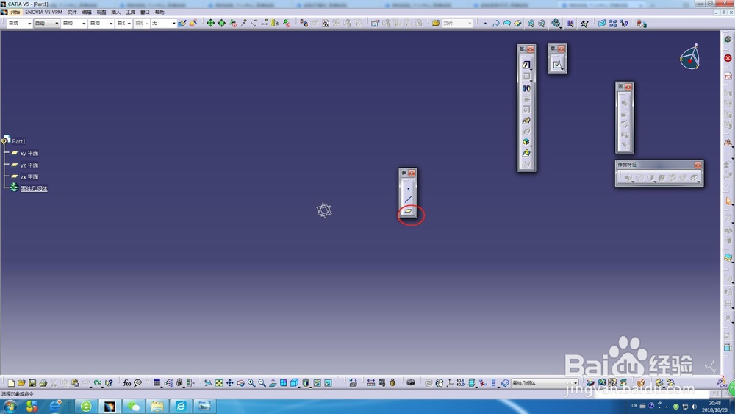Click the red exit workbench icon on right sidebar
Screen dimensions: 735x414
point(728,58)
